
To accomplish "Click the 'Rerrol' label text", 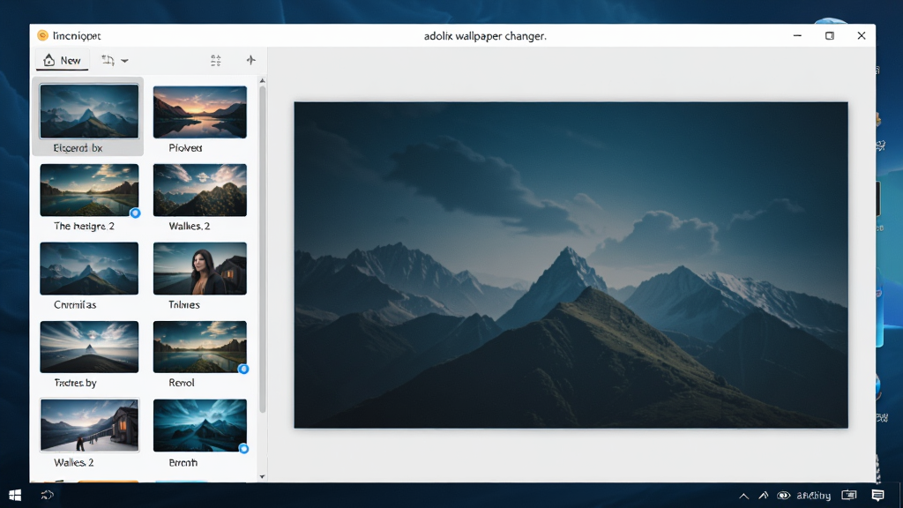I will click(182, 383).
